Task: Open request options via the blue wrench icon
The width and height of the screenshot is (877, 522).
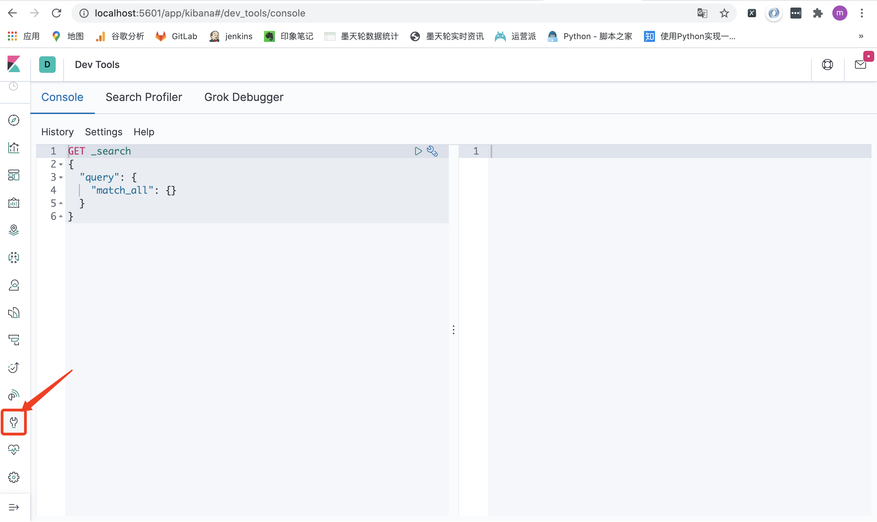Action: (x=432, y=151)
